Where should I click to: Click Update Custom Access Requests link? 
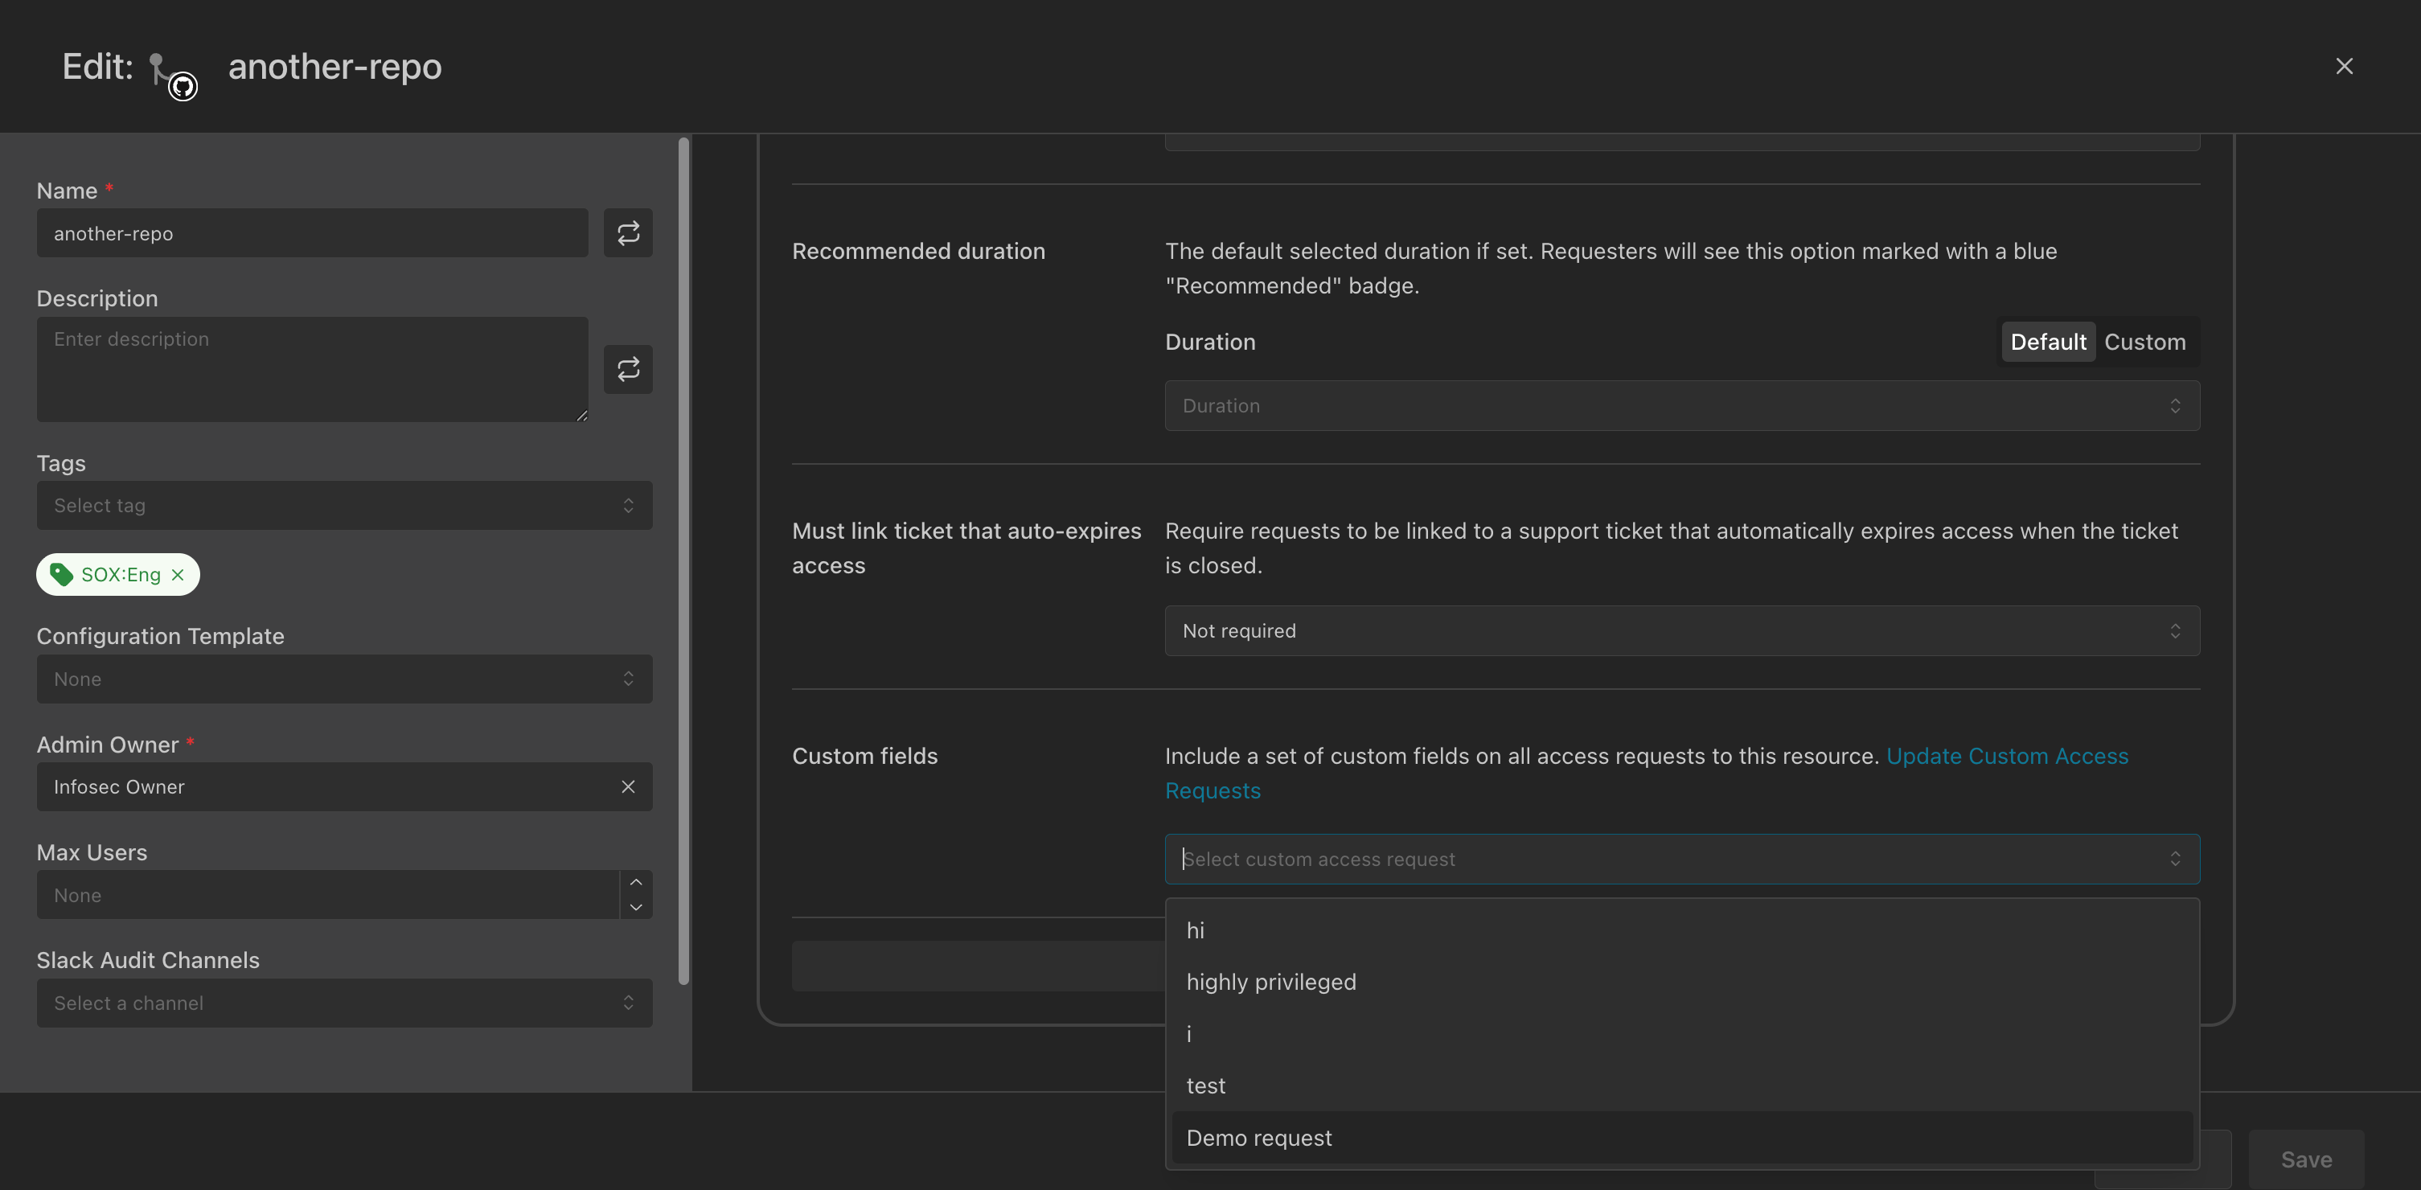(2007, 756)
